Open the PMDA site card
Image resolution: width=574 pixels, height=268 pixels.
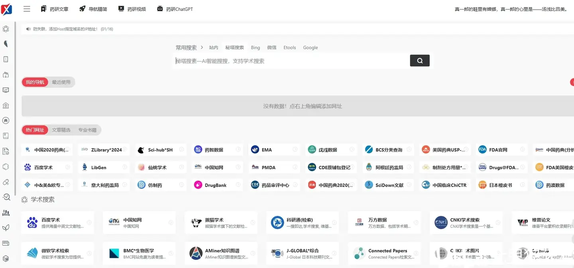click(x=275, y=167)
